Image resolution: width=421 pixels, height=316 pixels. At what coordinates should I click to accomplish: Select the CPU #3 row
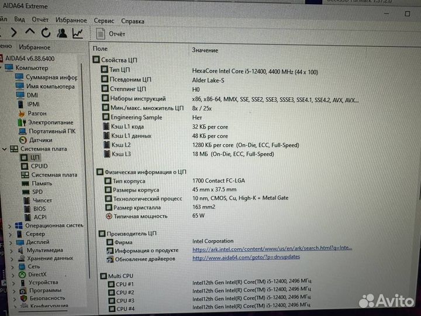click(x=209, y=299)
